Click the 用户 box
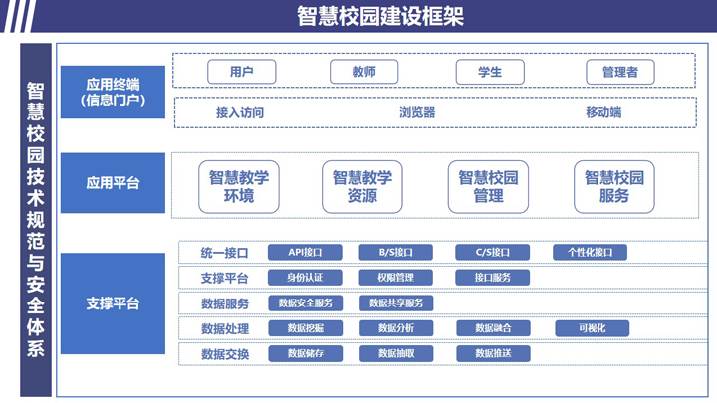The height and width of the screenshot is (403, 717). click(241, 72)
